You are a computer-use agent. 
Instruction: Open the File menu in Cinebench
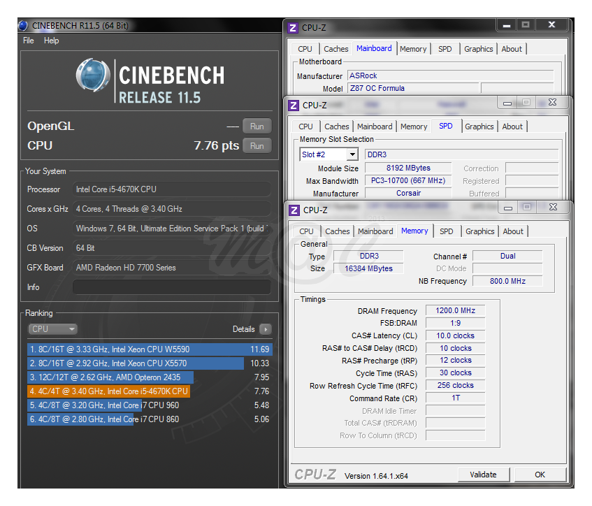click(x=29, y=41)
